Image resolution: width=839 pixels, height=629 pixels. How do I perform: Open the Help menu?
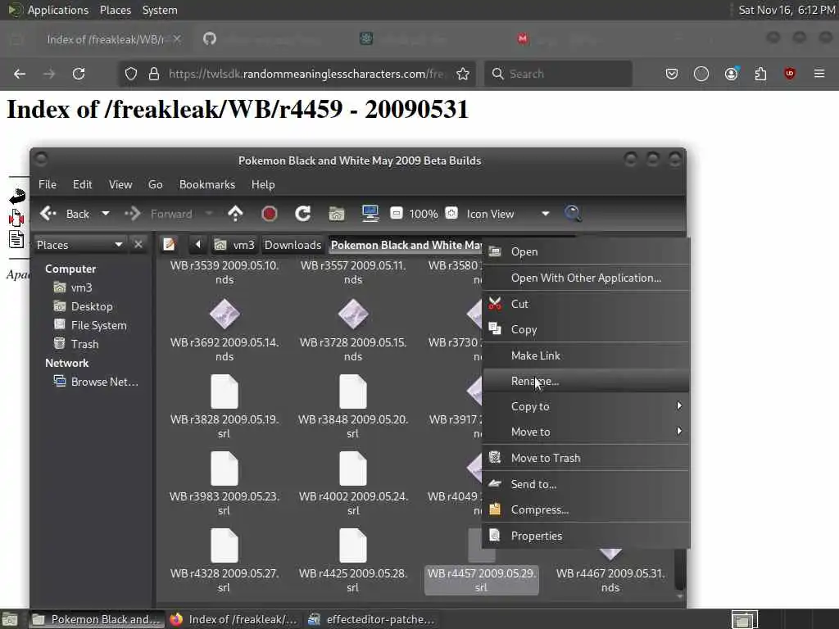point(263,184)
